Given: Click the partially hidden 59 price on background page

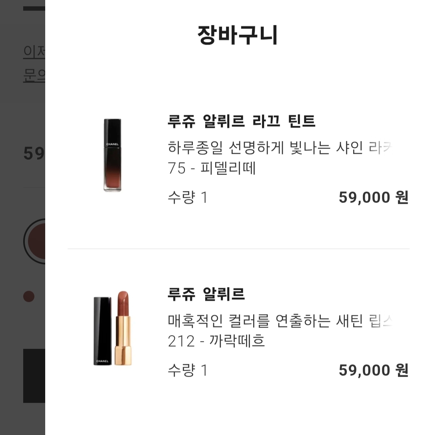Looking at the screenshot, I should [x=34, y=153].
